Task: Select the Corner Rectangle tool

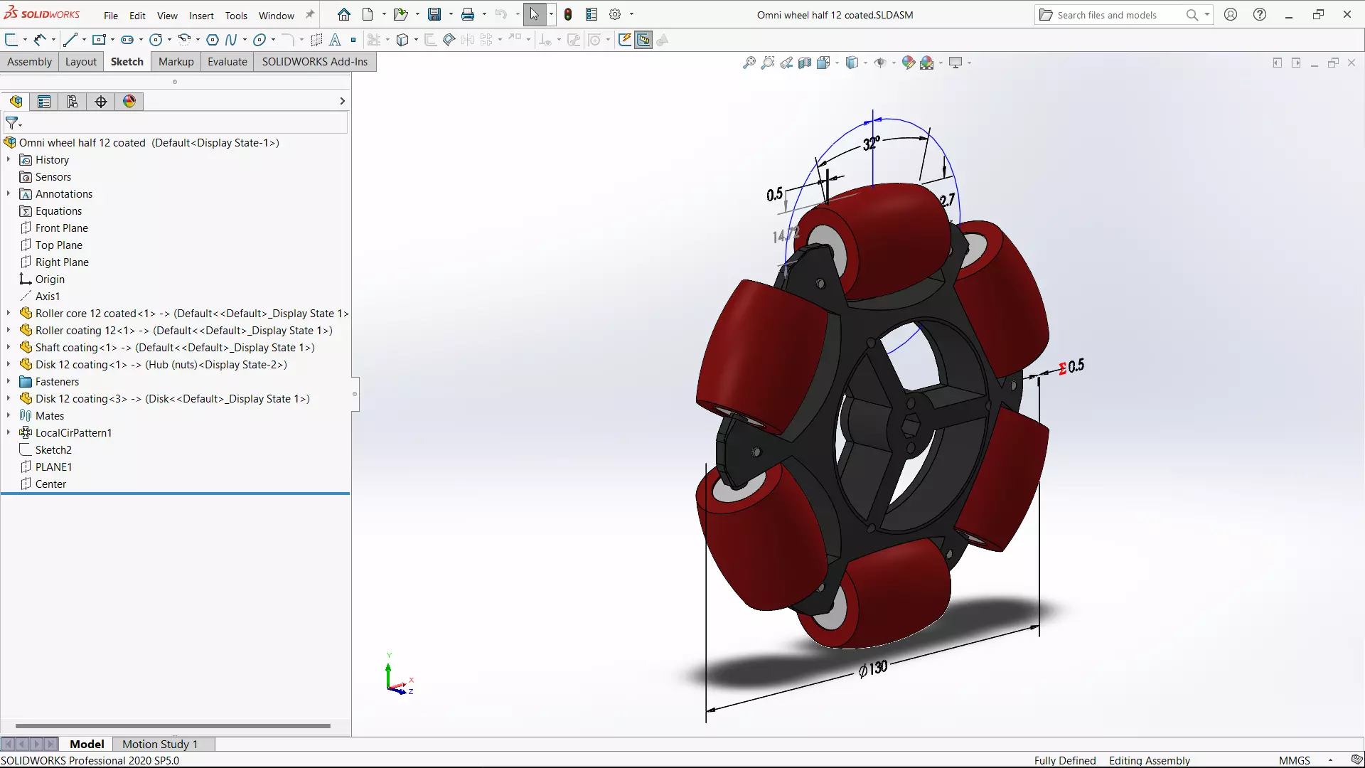Action: coord(99,40)
